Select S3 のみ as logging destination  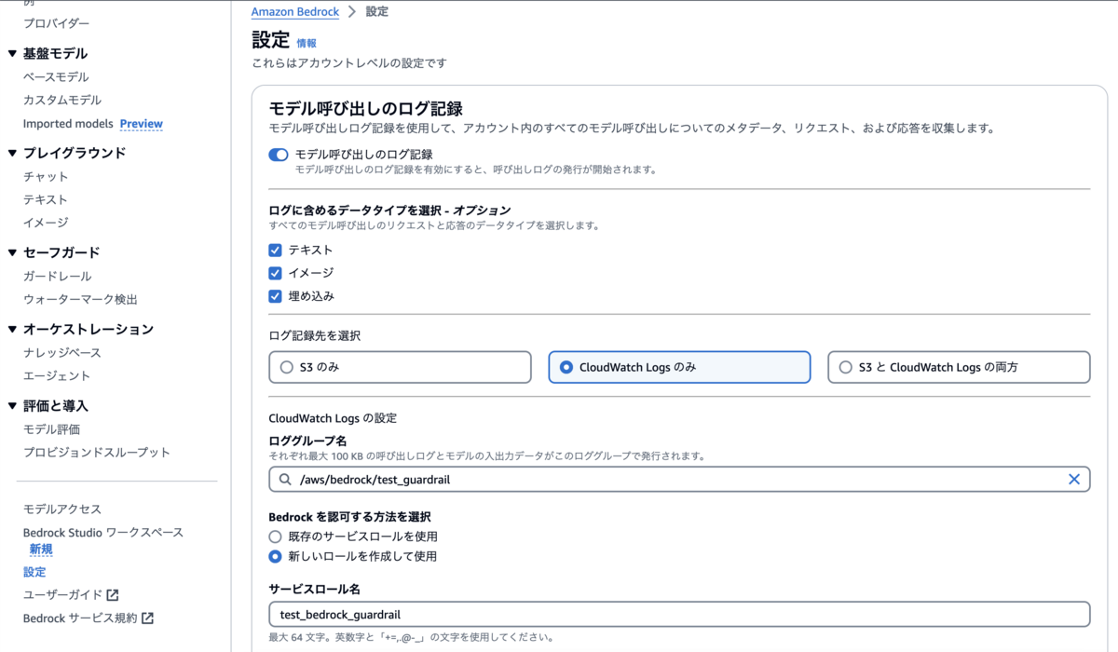point(400,367)
